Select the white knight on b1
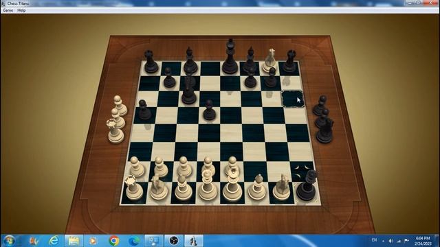Viewport: 440px width, 247px height. pos(158,187)
